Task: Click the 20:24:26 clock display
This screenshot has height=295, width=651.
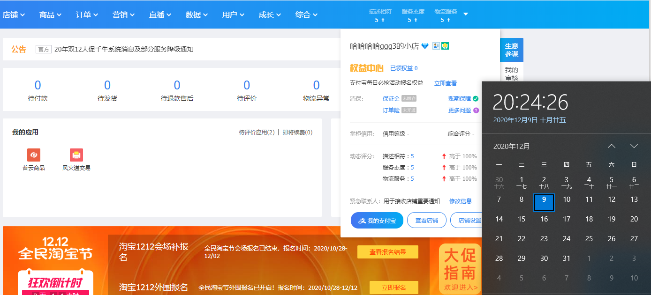Action: click(530, 102)
